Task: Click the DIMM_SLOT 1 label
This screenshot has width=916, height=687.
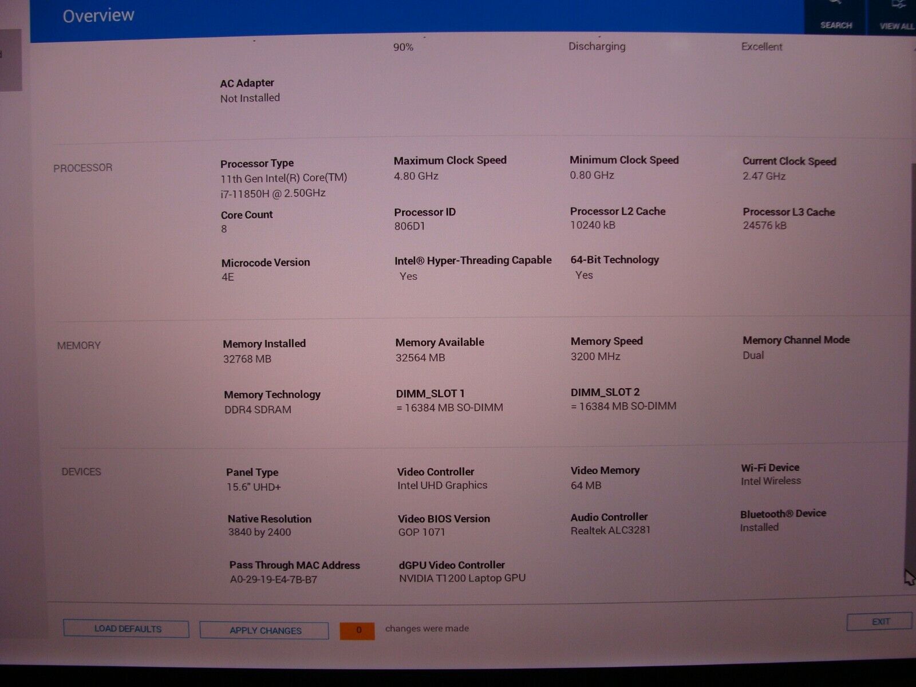Action: tap(430, 393)
